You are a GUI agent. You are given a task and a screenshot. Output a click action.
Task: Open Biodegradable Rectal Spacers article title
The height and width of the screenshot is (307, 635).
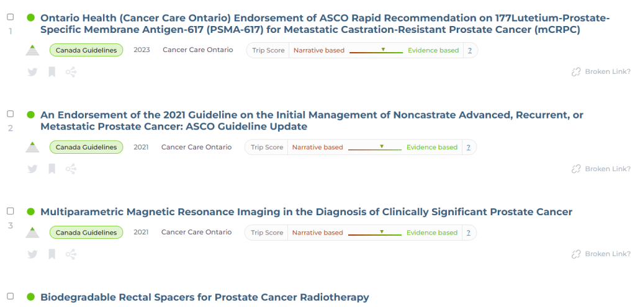[204, 297]
